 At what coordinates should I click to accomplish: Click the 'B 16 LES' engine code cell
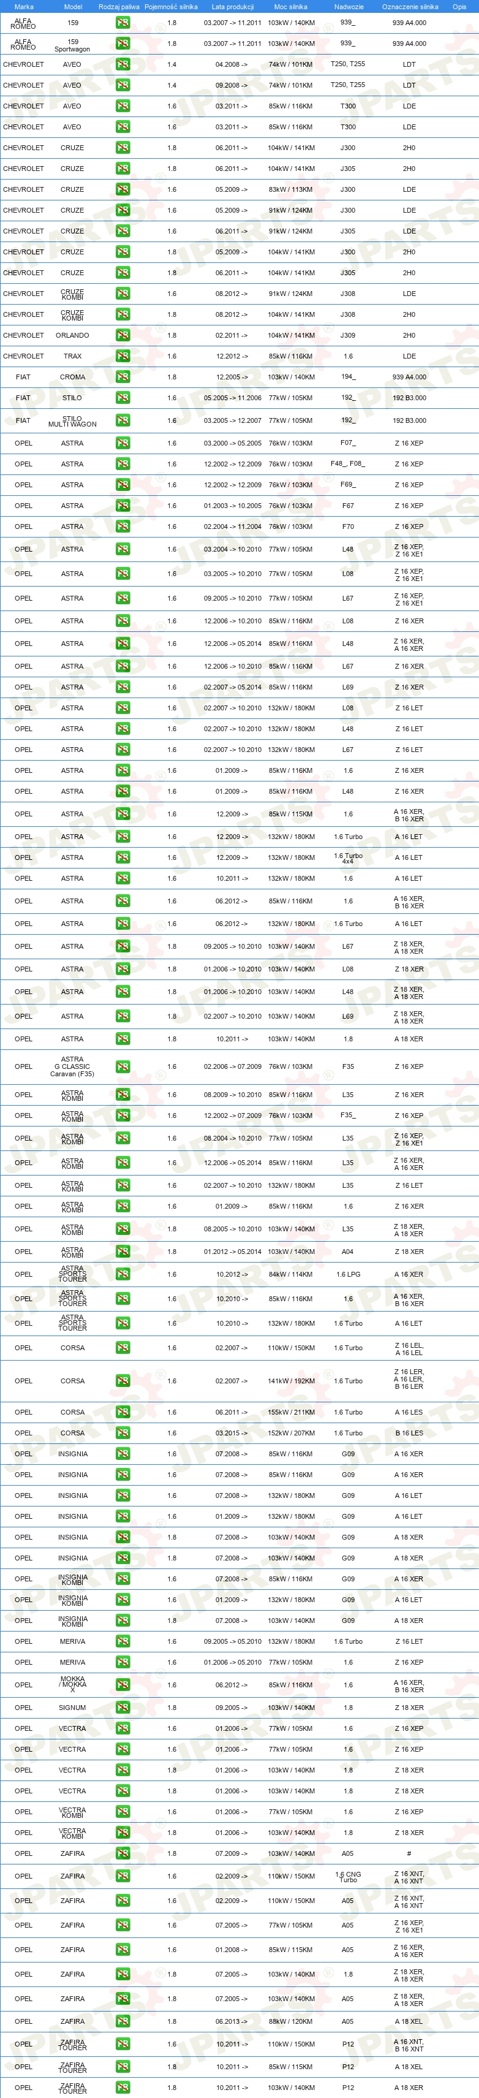(x=409, y=1432)
